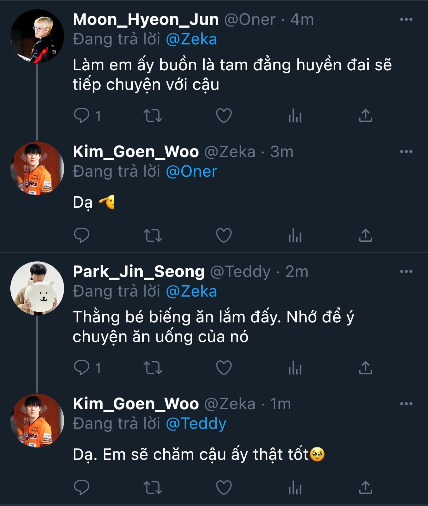
Task: Open the @Zeka mention in Oner's tweet
Action: click(x=191, y=39)
